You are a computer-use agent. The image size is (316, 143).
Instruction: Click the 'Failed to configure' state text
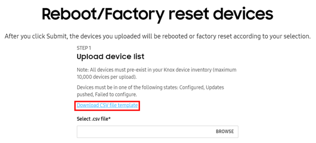click(116, 94)
